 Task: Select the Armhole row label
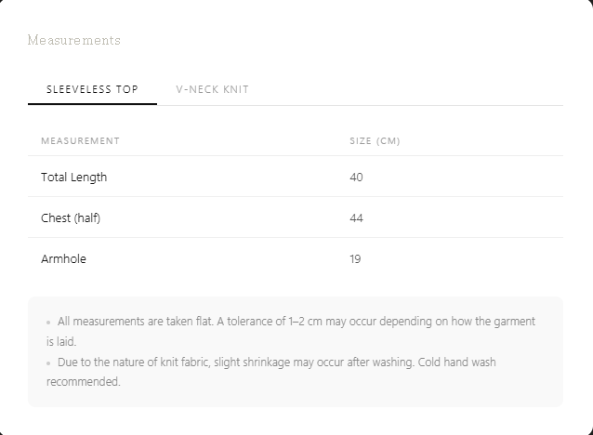63,258
